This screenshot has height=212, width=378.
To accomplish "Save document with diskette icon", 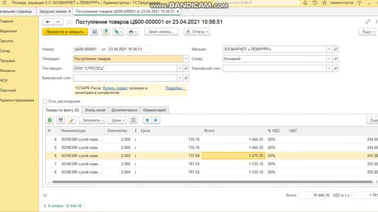I will (94, 32).
